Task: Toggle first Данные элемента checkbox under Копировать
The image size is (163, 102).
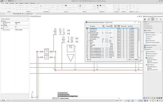Action: 148,60
